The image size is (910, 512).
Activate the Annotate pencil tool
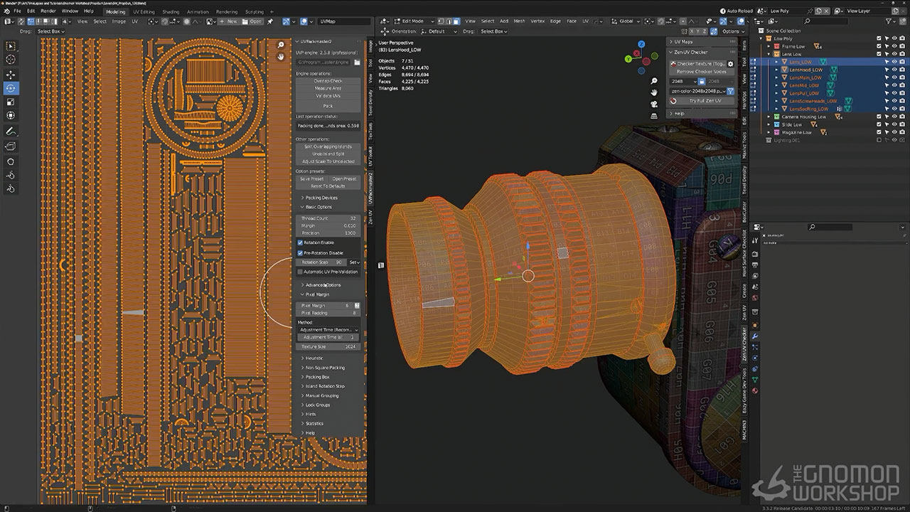tap(11, 132)
